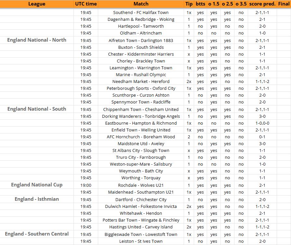Select 3-0 score in Dorking Wanderers row
The height and width of the screenshot is (245, 291).
(262, 116)
